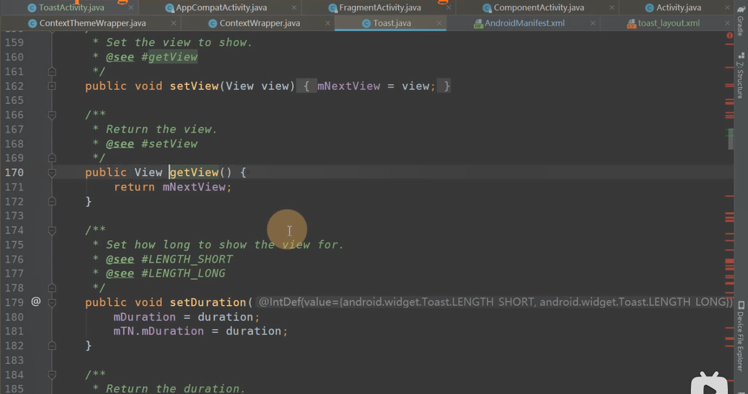Follow the #LENGTH_SHORT Javadoc link

[x=187, y=259]
